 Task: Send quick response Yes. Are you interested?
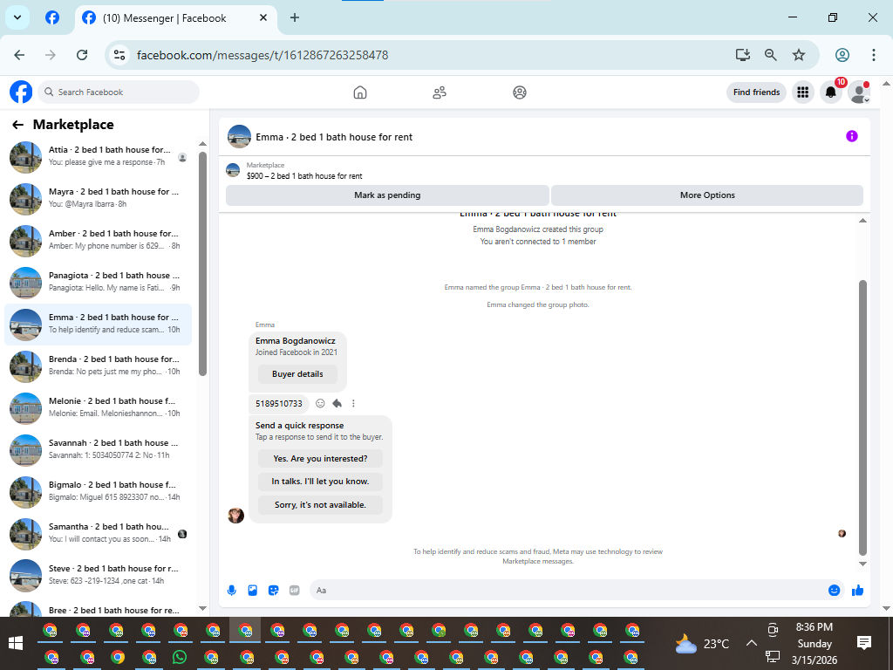(x=320, y=459)
